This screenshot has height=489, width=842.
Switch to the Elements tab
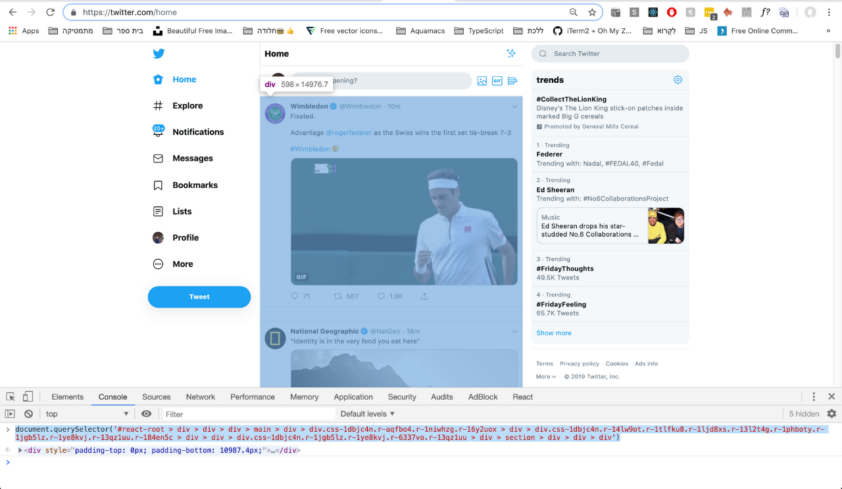point(68,397)
